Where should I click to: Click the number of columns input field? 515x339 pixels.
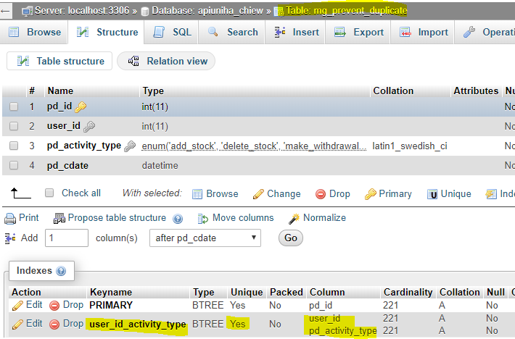tap(67, 238)
